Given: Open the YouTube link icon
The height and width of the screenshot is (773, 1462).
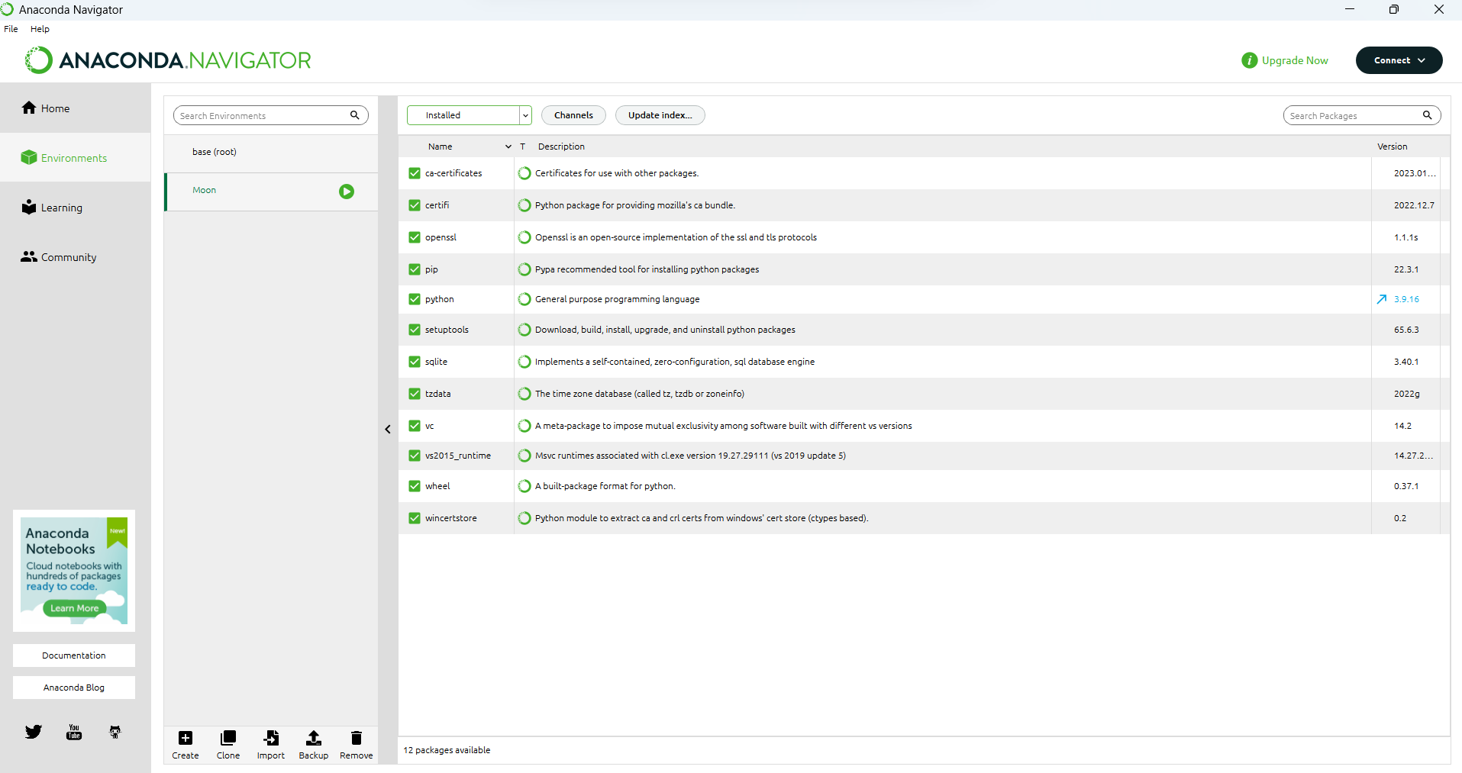Looking at the screenshot, I should tap(74, 732).
